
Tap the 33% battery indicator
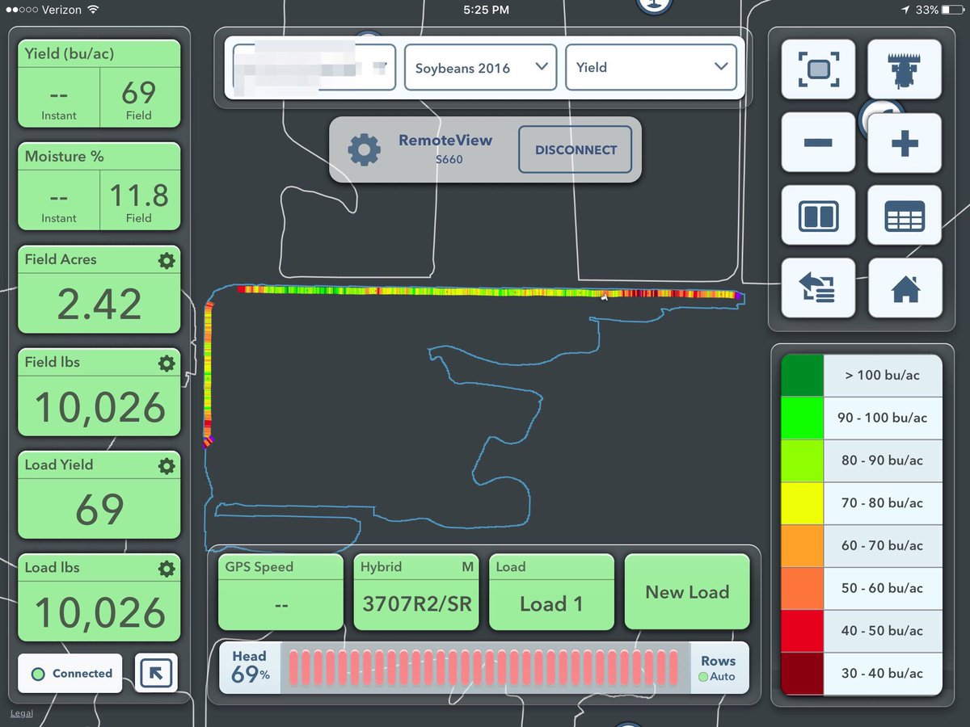click(x=940, y=10)
